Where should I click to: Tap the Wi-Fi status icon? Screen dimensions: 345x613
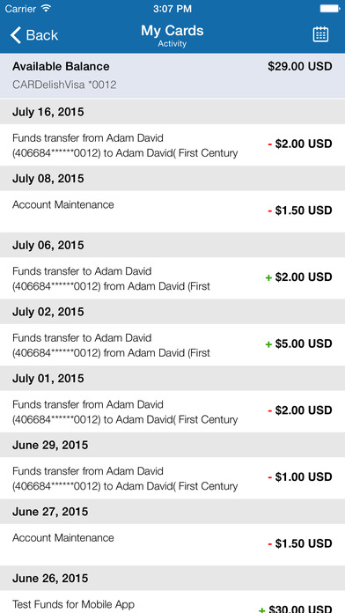pyautogui.click(x=46, y=8)
